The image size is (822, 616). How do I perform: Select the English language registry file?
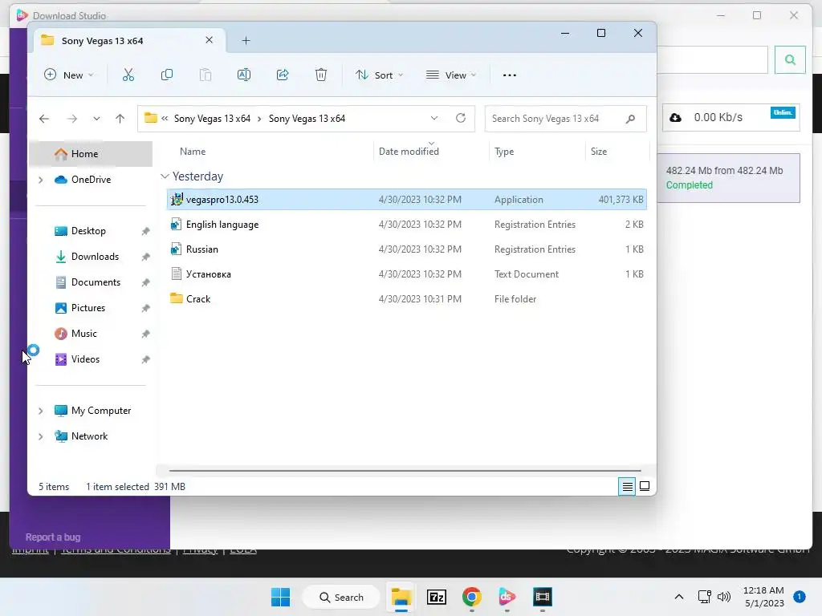point(406,225)
